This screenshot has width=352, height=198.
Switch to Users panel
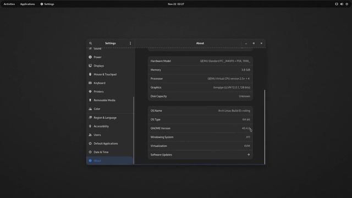[110, 135]
